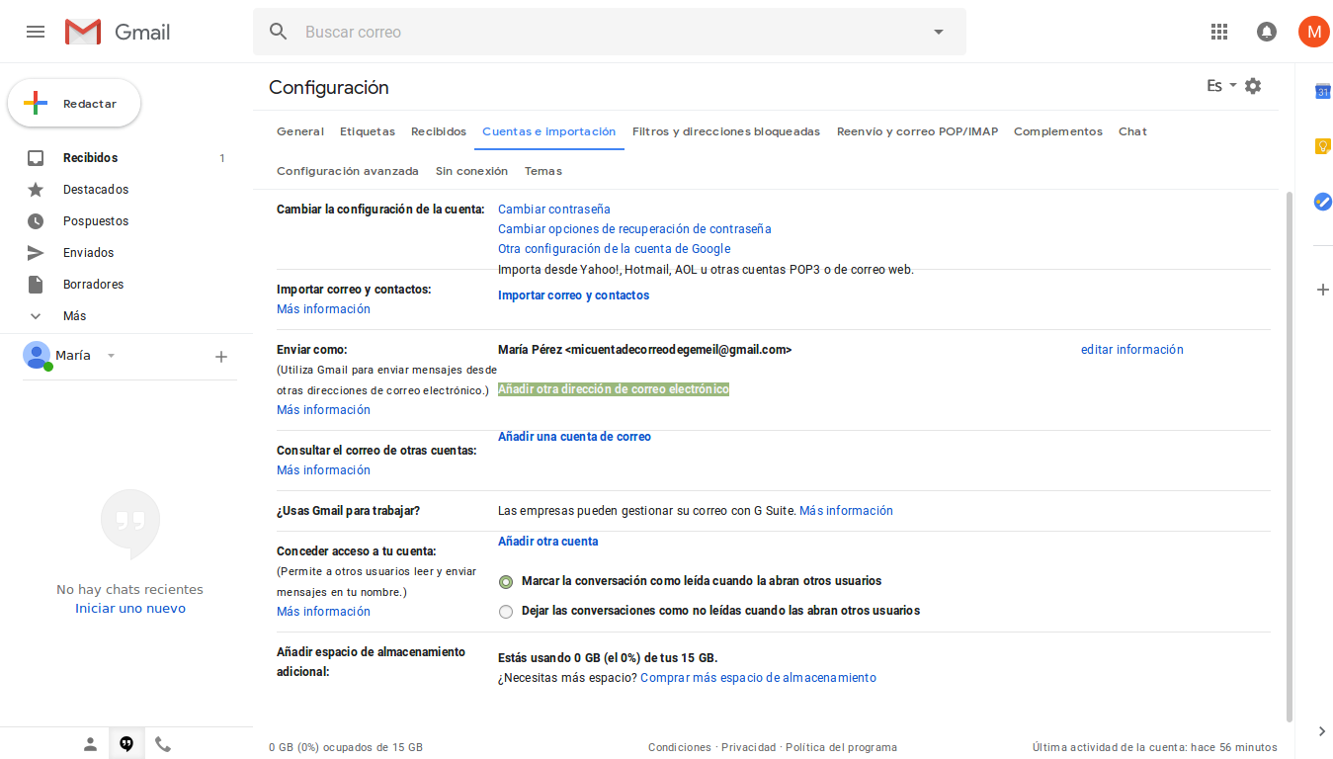Click the Cambiar contraseña link
This screenshot has width=1333, height=759.
point(553,210)
